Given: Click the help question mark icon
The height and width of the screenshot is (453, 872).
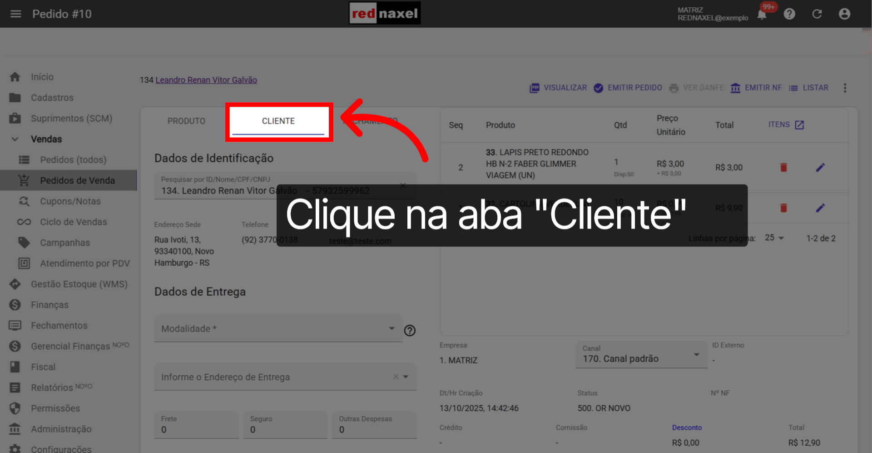Looking at the screenshot, I should 789,14.
